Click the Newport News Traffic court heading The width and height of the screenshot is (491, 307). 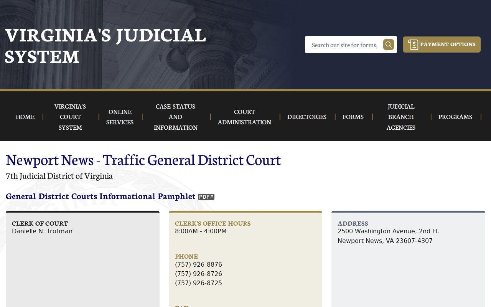click(143, 160)
